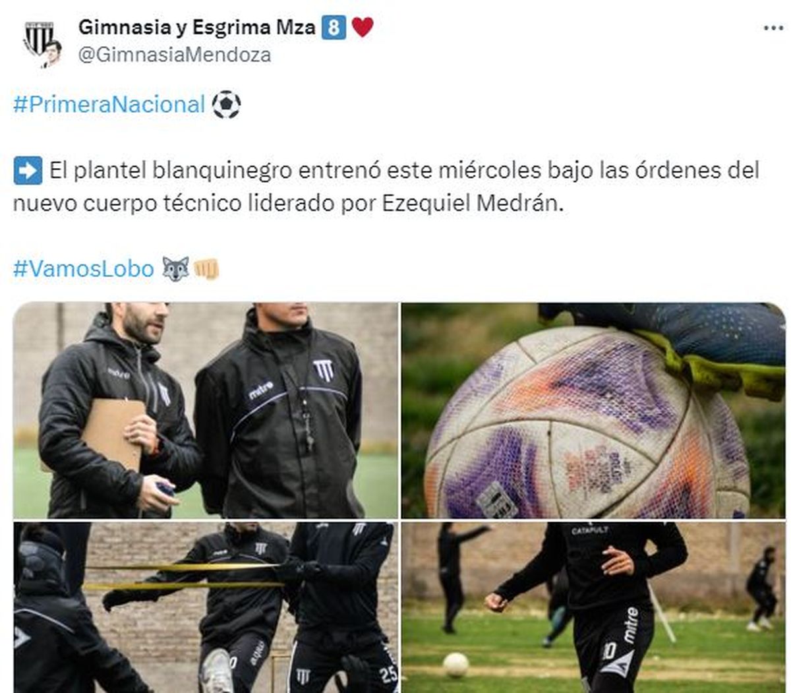Open the @GimnasiaMendoza handle link
The width and height of the screenshot is (791, 693).
175,54
